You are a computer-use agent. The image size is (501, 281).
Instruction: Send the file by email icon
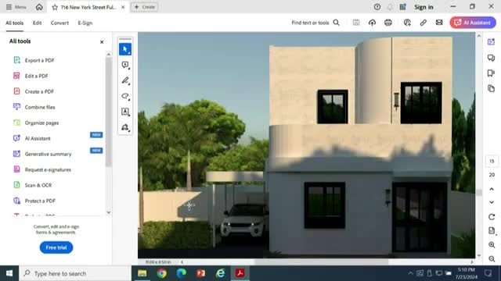click(439, 23)
